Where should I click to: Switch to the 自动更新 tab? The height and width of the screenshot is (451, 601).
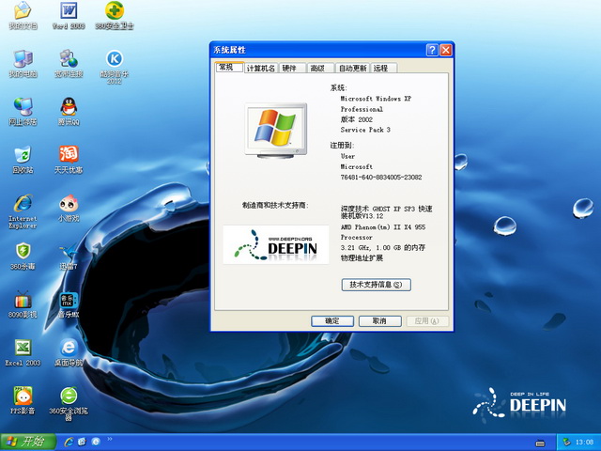353,68
